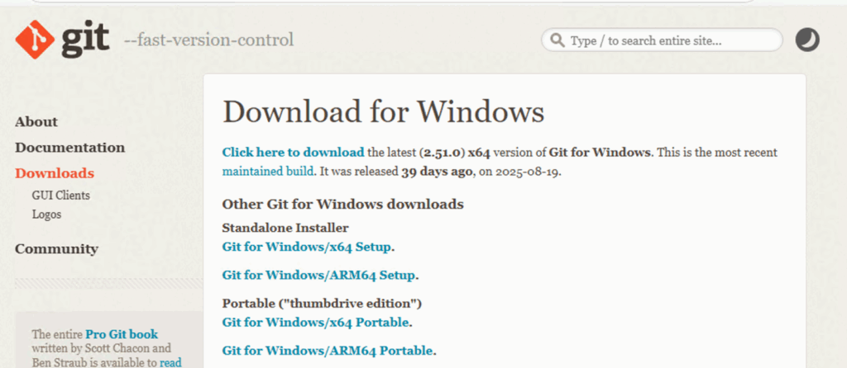Viewport: 847px width, 368px height.
Task: Download Git for Windows/x64 Portable
Action: click(315, 322)
